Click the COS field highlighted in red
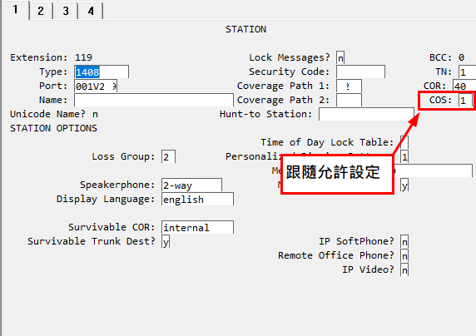The image size is (476, 336). [x=465, y=100]
